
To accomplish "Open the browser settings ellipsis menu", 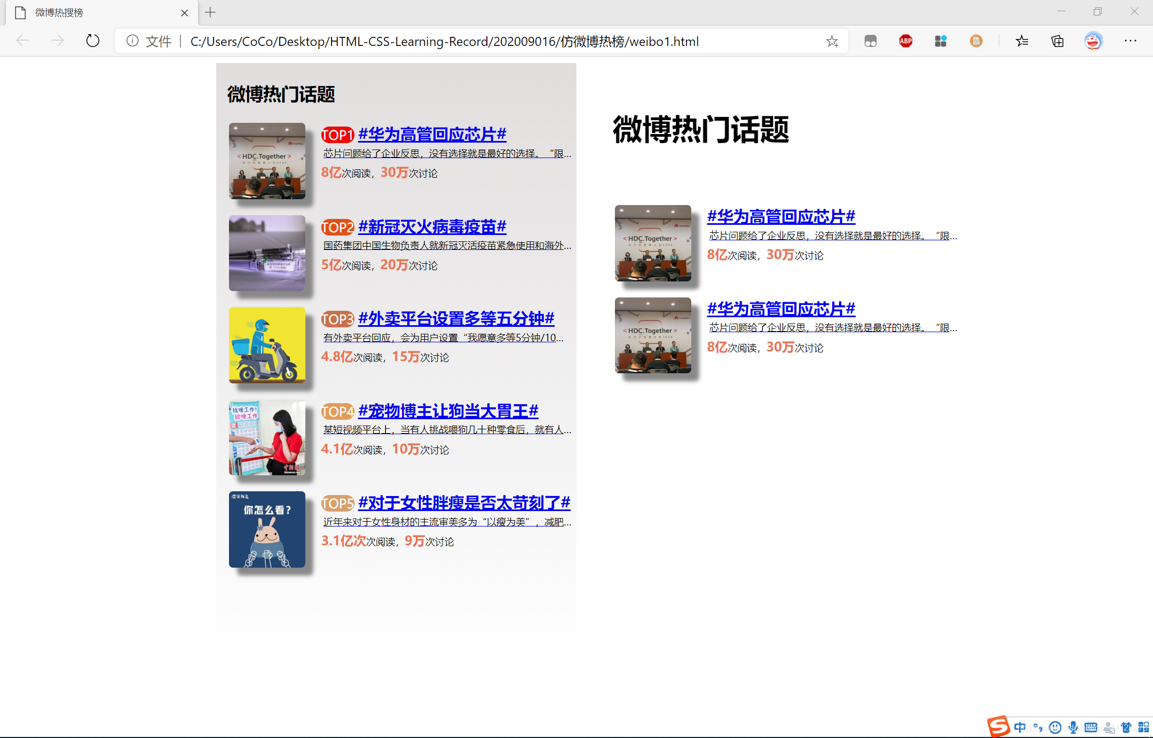I will [1130, 41].
